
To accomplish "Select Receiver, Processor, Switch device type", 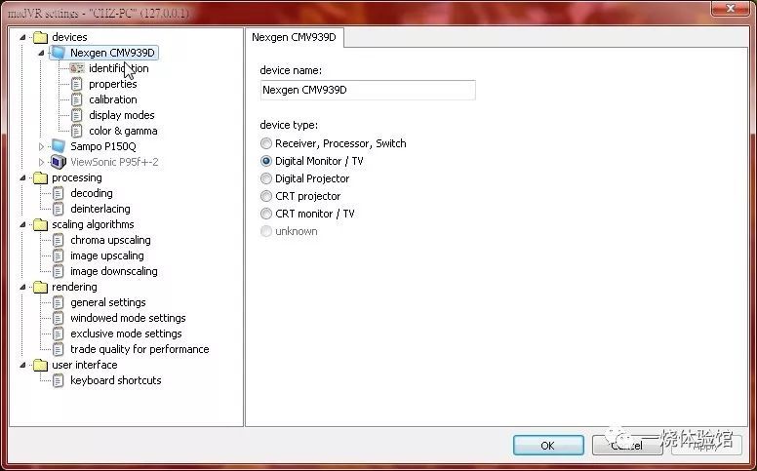I will tap(266, 143).
